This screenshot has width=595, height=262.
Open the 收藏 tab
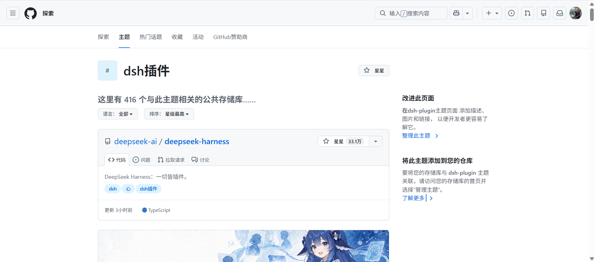point(177,37)
